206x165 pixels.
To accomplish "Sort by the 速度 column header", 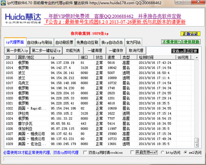I will 113,57.
